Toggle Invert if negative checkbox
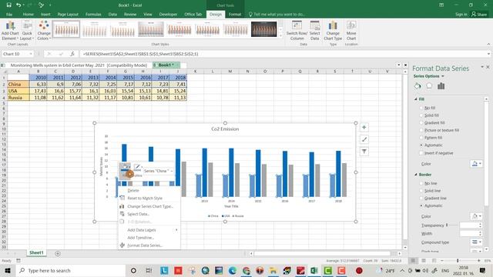The height and width of the screenshot is (277, 493). (x=421, y=153)
